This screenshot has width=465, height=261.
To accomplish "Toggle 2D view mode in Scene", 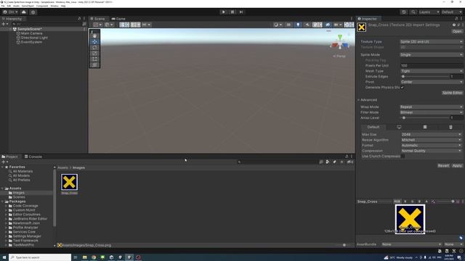I will coord(288,25).
